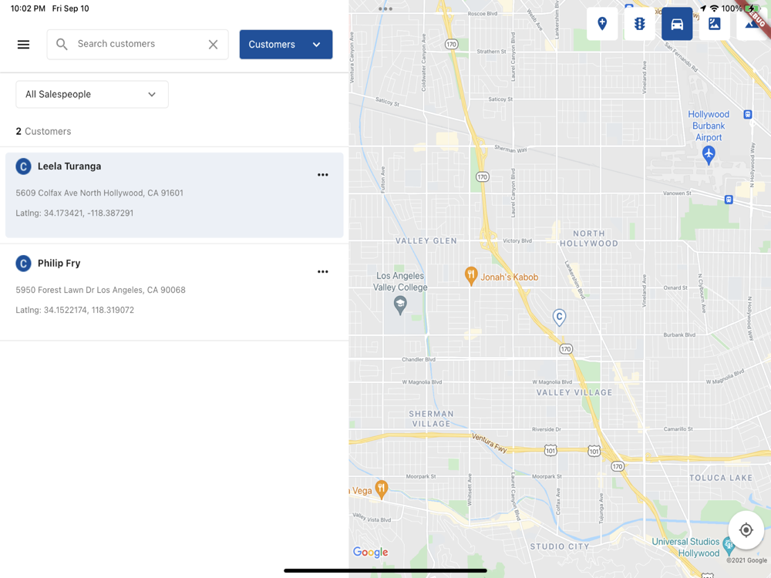Tap the VALLEY VILLAGE map label
This screenshot has height=578, width=771.
coord(574,393)
